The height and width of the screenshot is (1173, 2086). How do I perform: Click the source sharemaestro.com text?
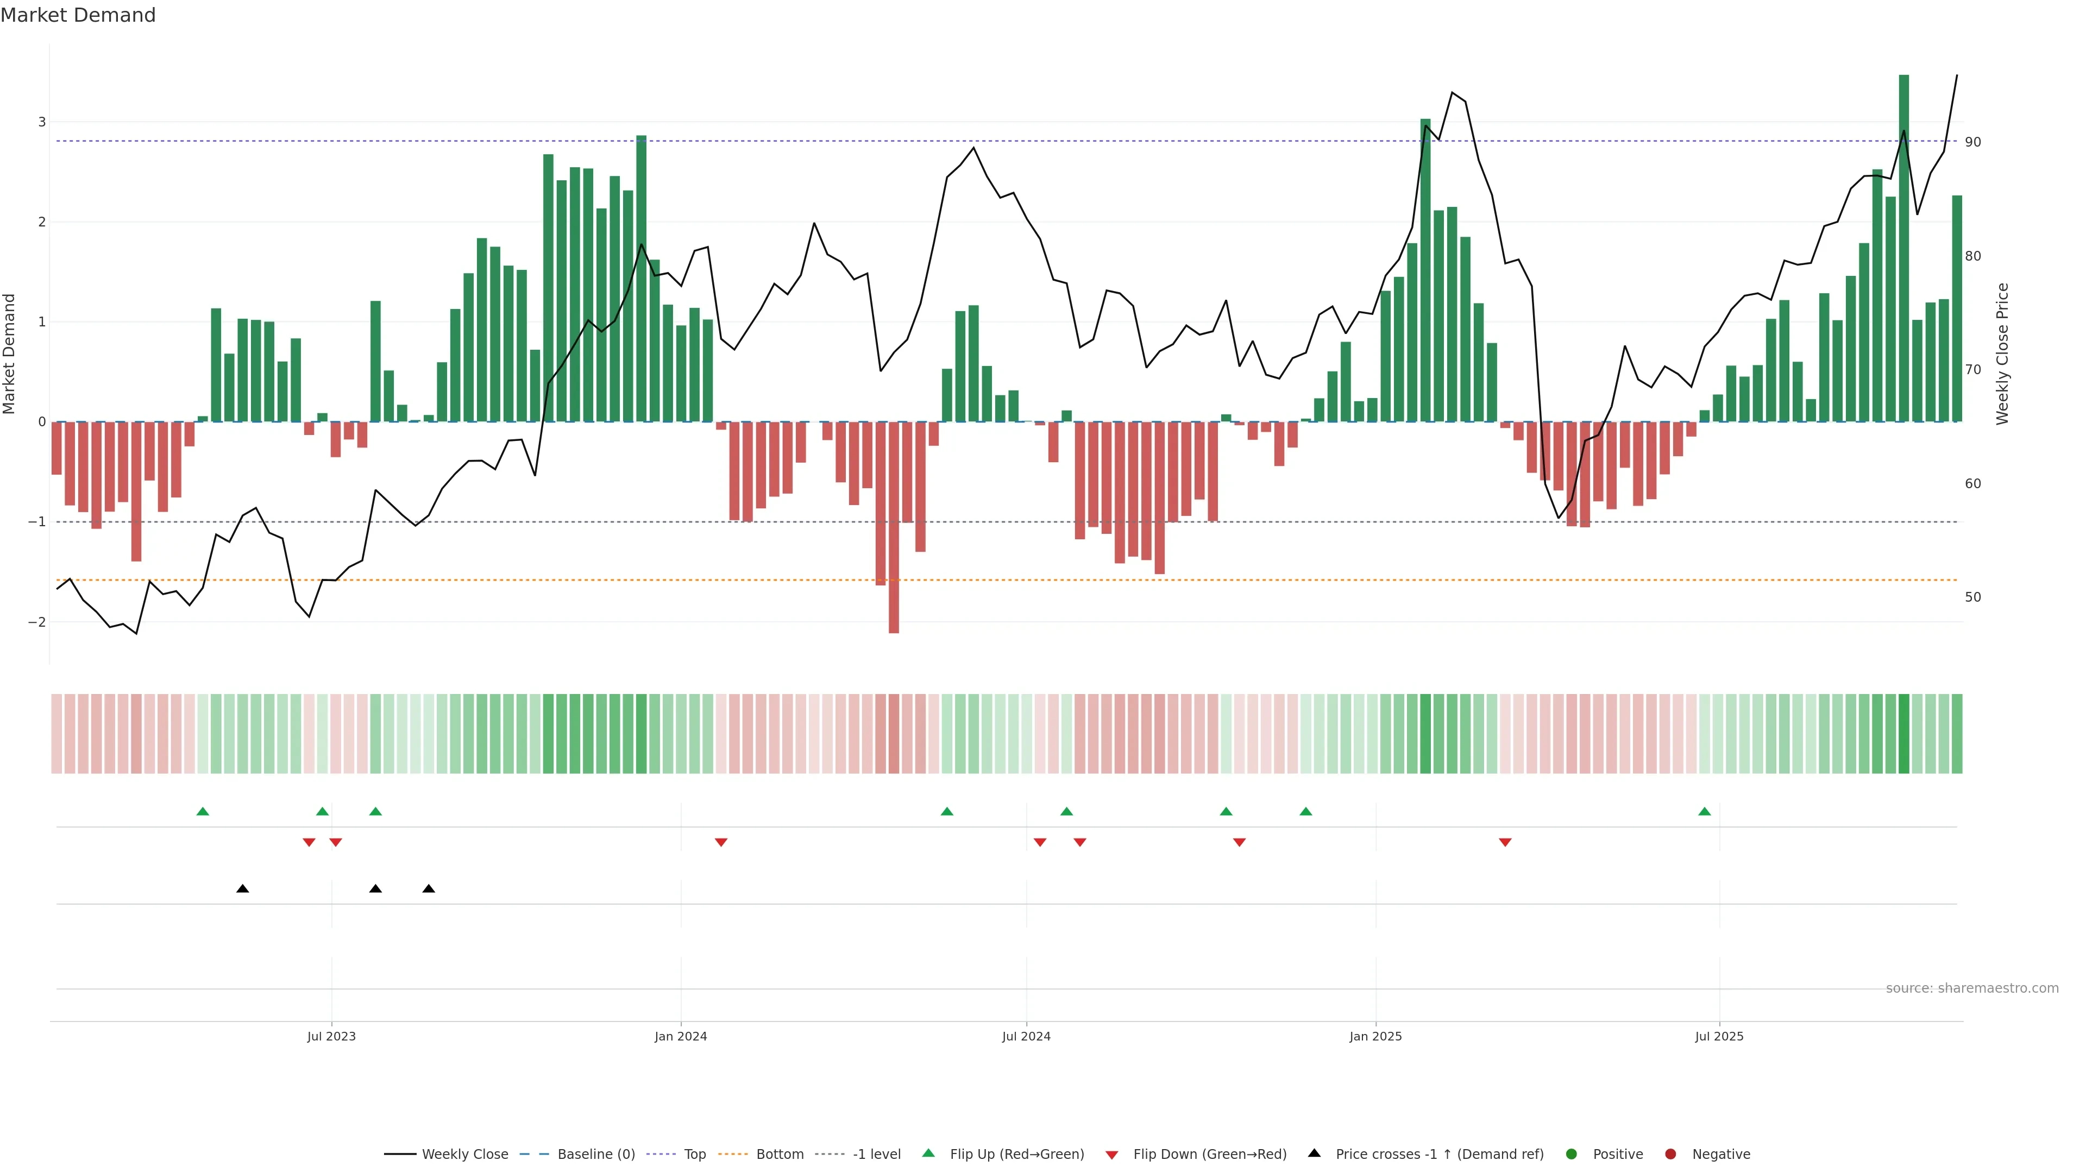point(1972,988)
